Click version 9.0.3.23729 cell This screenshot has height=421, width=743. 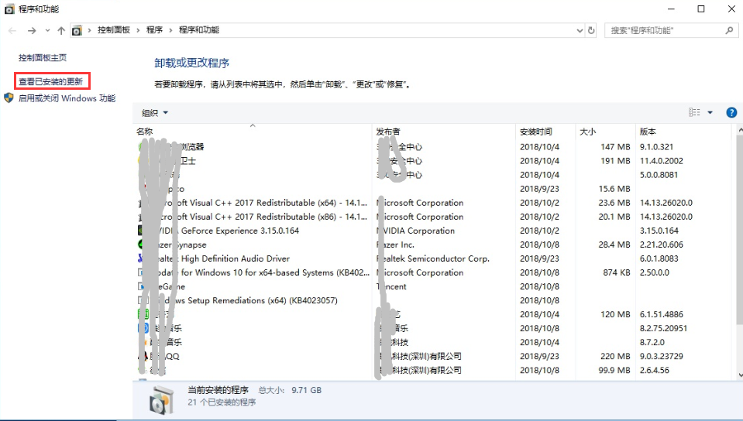[662, 356]
